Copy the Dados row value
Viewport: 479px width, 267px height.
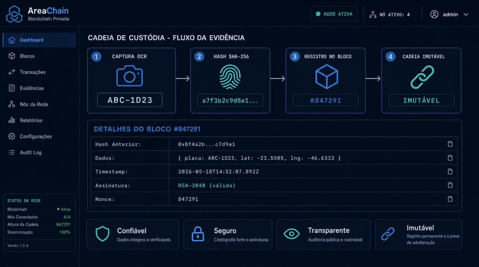(x=450, y=158)
